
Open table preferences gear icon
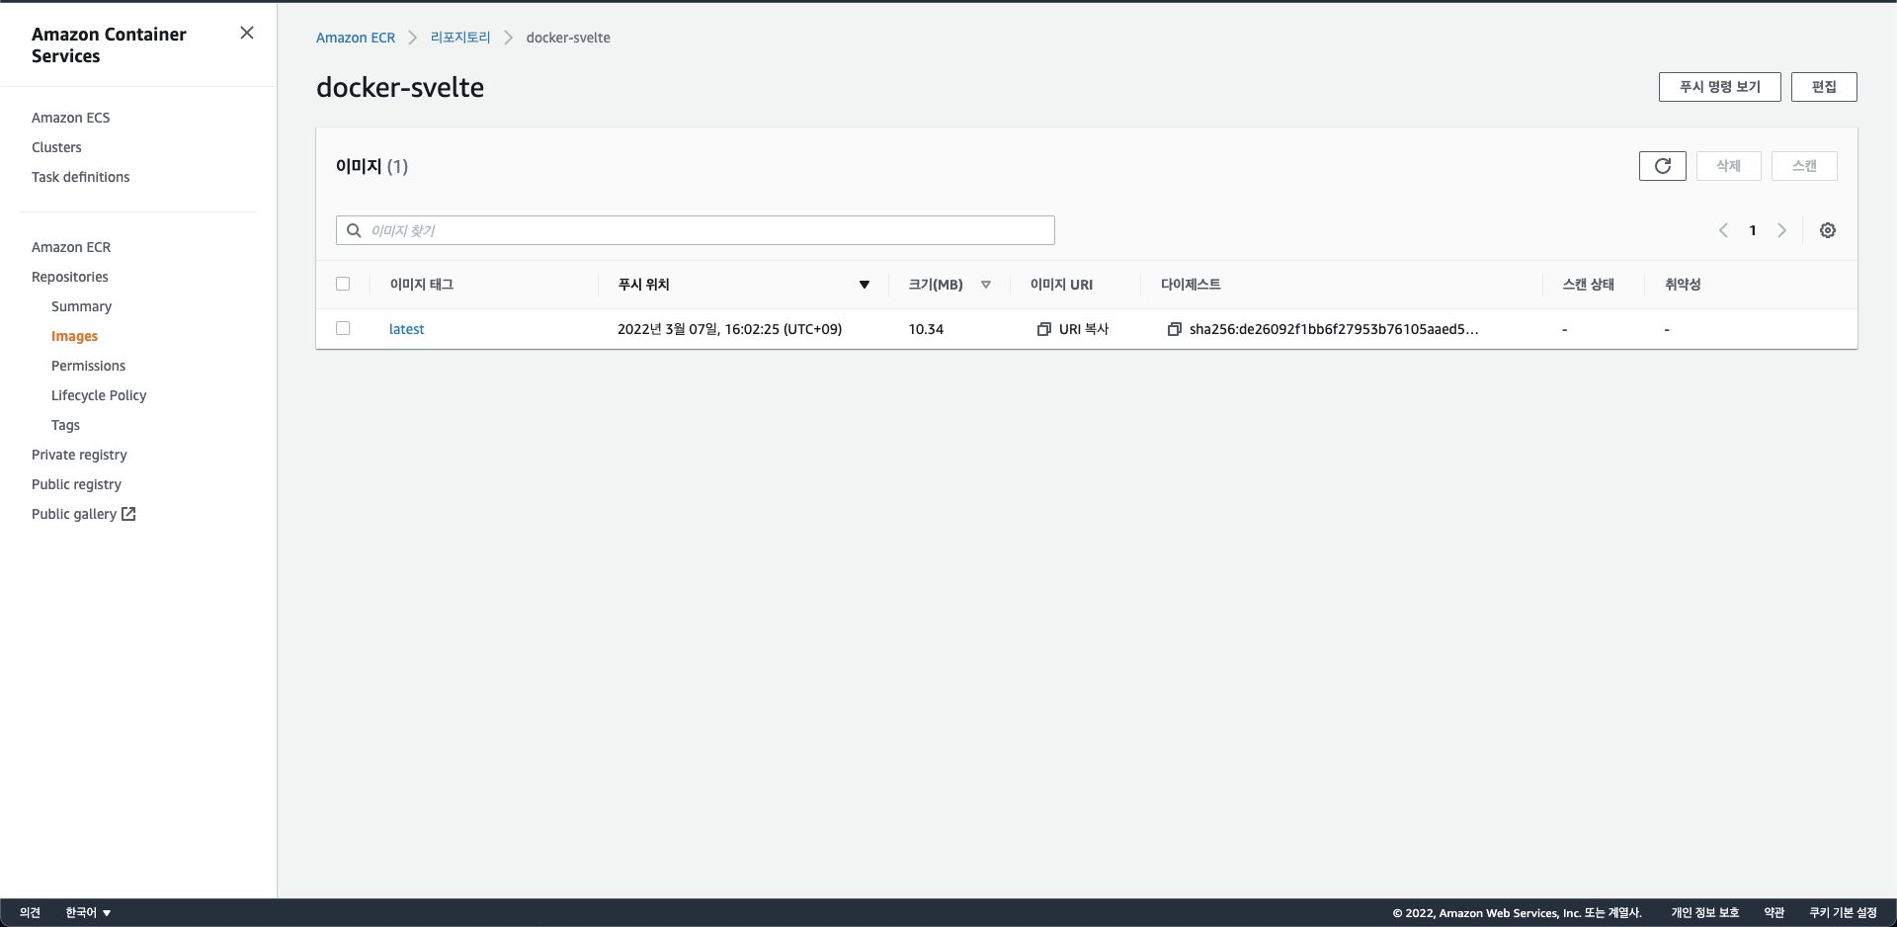tap(1828, 230)
